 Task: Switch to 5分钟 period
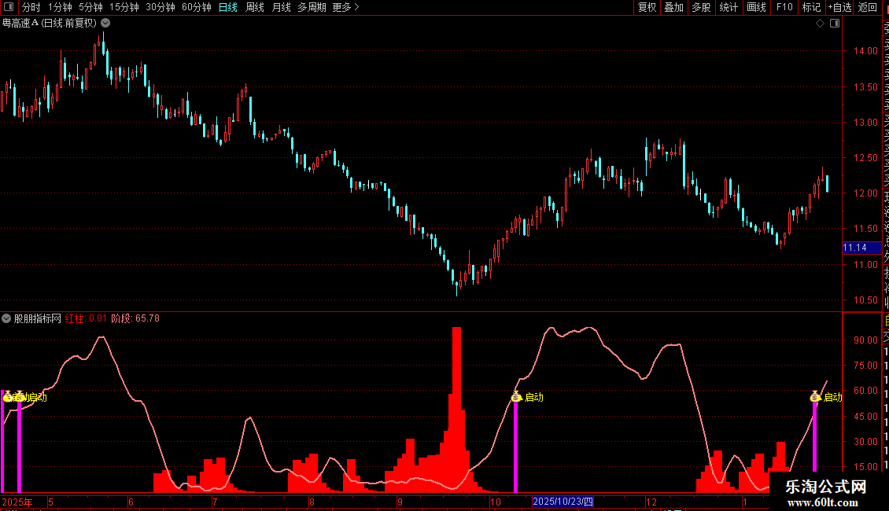point(90,7)
